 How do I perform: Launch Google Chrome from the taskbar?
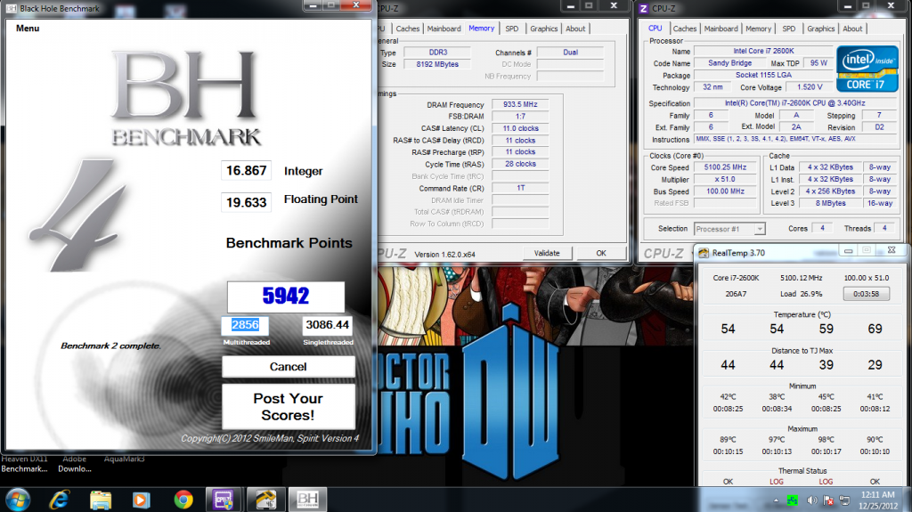coord(183,500)
